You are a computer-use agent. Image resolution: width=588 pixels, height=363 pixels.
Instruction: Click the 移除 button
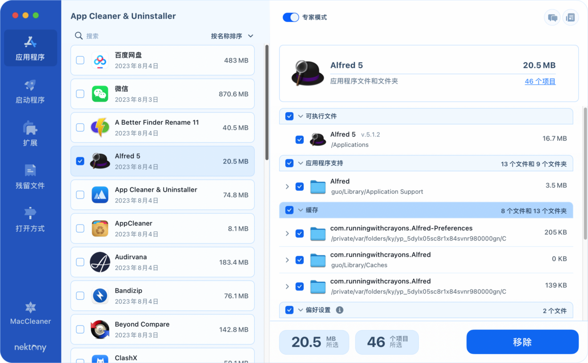522,342
